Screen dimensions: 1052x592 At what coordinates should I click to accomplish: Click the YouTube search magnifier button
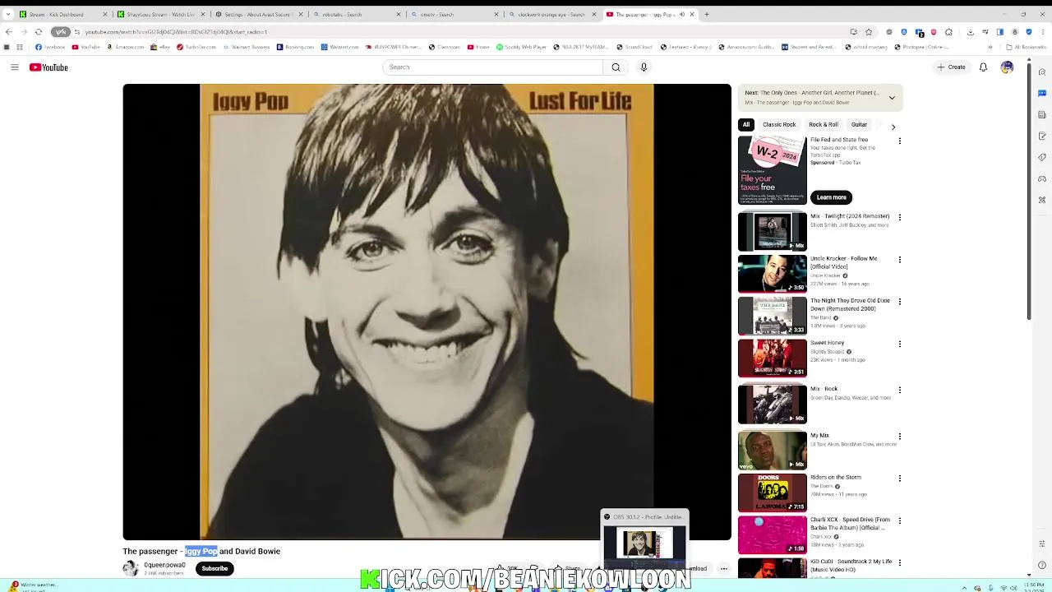[x=616, y=67]
